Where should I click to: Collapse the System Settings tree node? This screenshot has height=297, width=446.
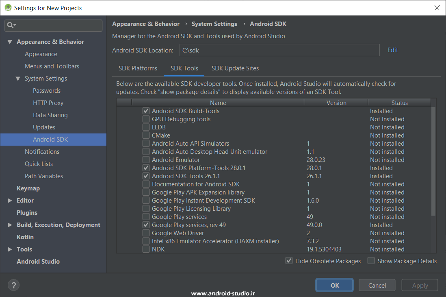(18, 79)
